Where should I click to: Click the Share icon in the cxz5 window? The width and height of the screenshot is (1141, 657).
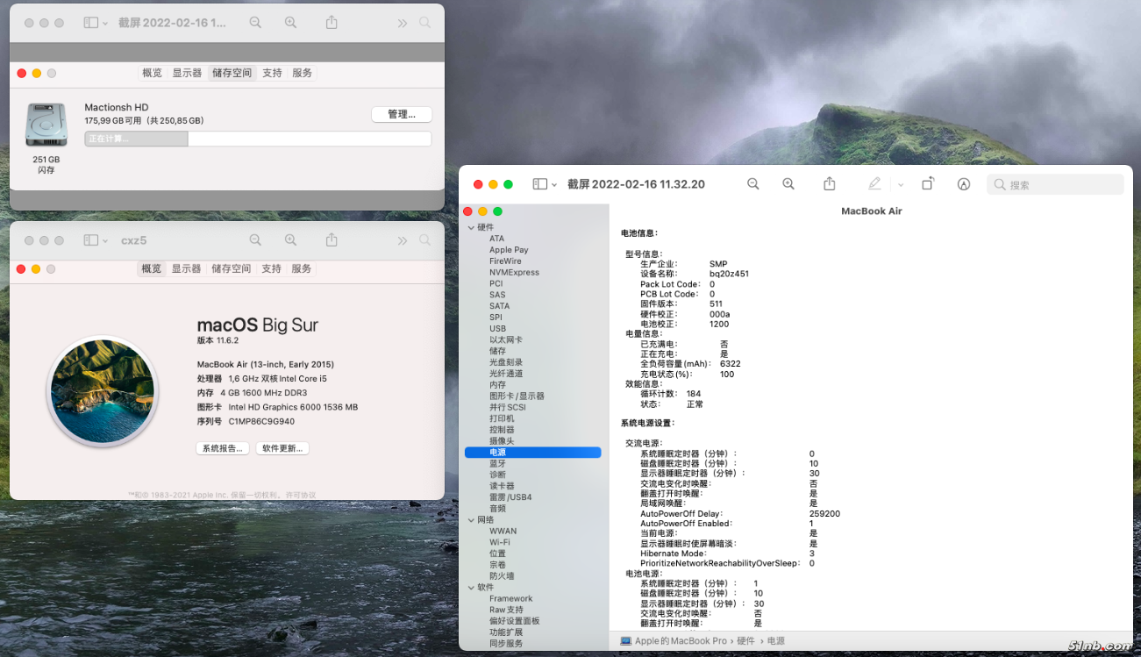pos(332,240)
